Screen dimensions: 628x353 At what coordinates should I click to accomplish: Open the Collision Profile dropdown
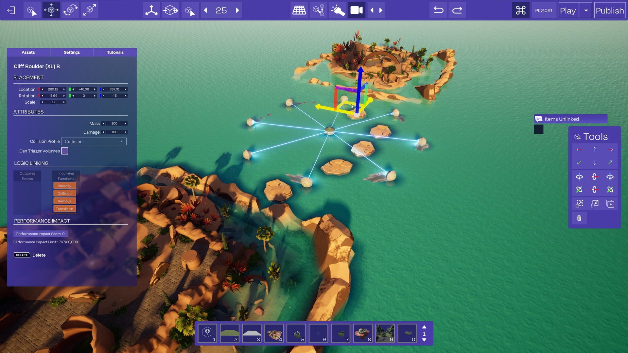(94, 141)
